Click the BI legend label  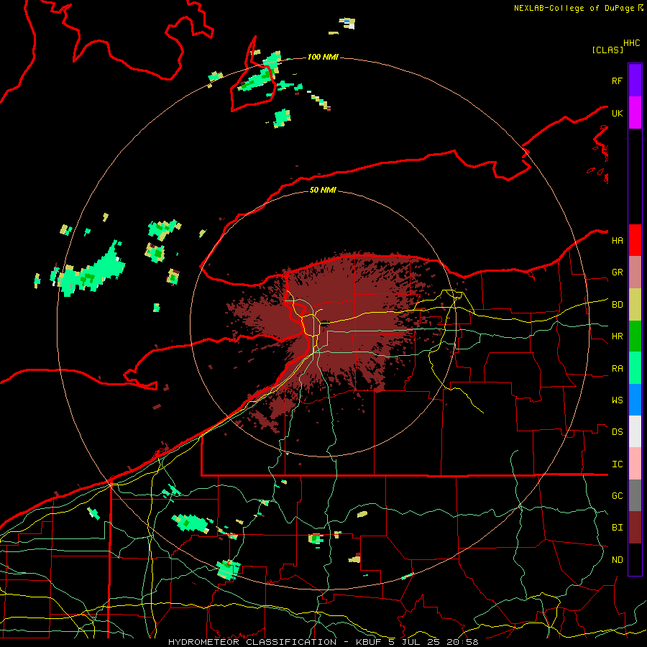click(x=617, y=528)
